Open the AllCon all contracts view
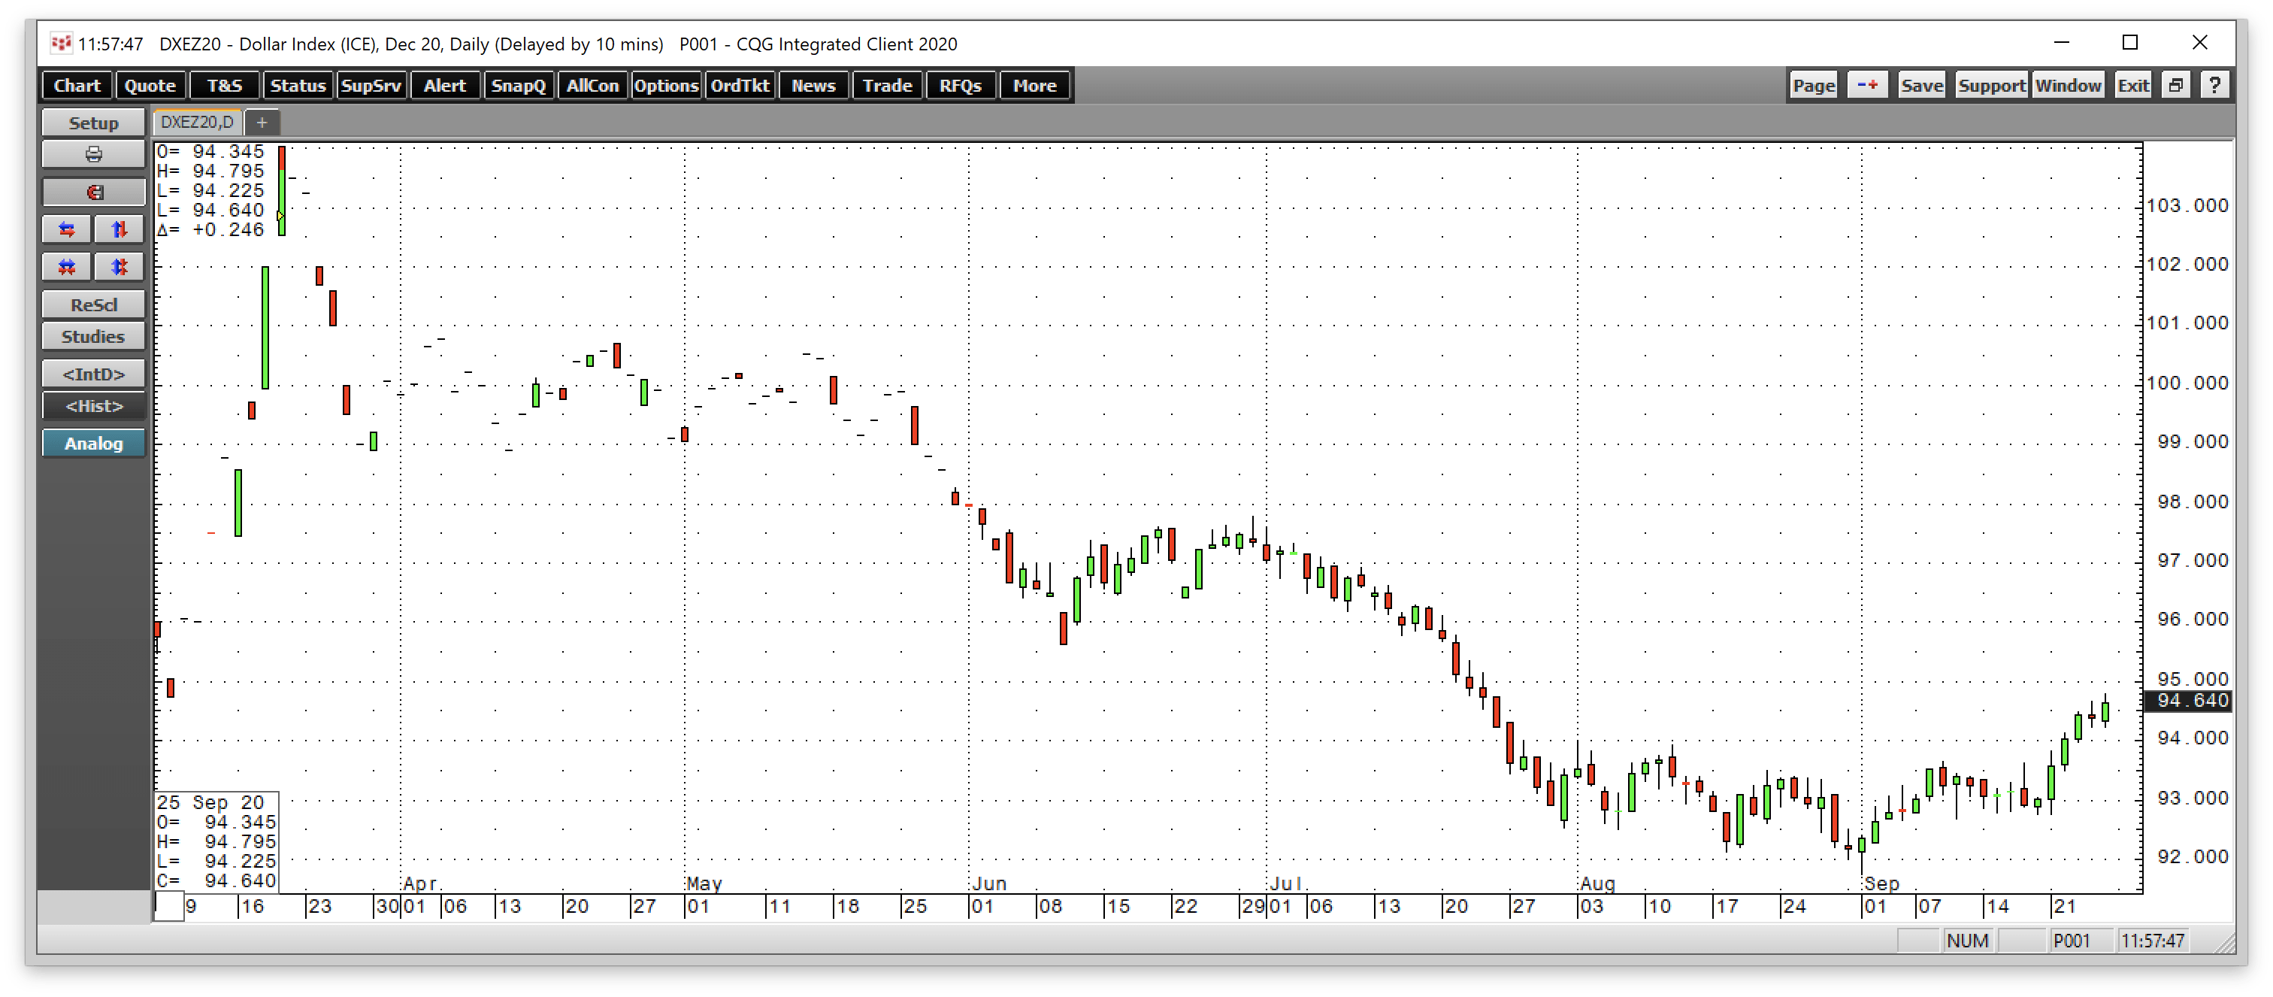2273x997 pixels. [592, 86]
